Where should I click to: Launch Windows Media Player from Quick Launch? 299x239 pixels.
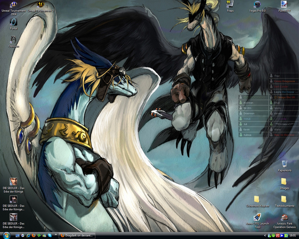coord(23,236)
